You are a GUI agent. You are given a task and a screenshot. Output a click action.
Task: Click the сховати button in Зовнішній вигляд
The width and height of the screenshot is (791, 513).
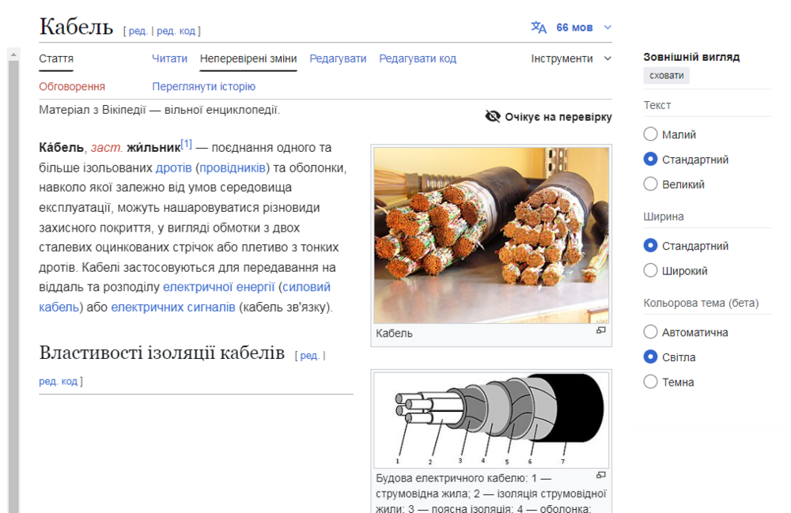(x=667, y=74)
